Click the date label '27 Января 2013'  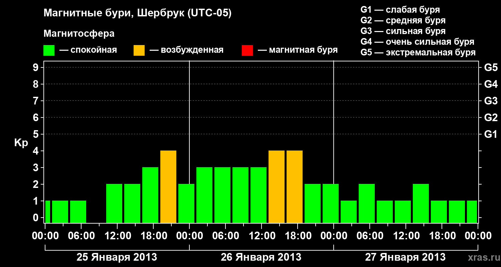[x=405, y=257]
